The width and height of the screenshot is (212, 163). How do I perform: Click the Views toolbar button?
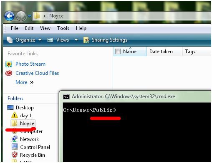(63, 40)
